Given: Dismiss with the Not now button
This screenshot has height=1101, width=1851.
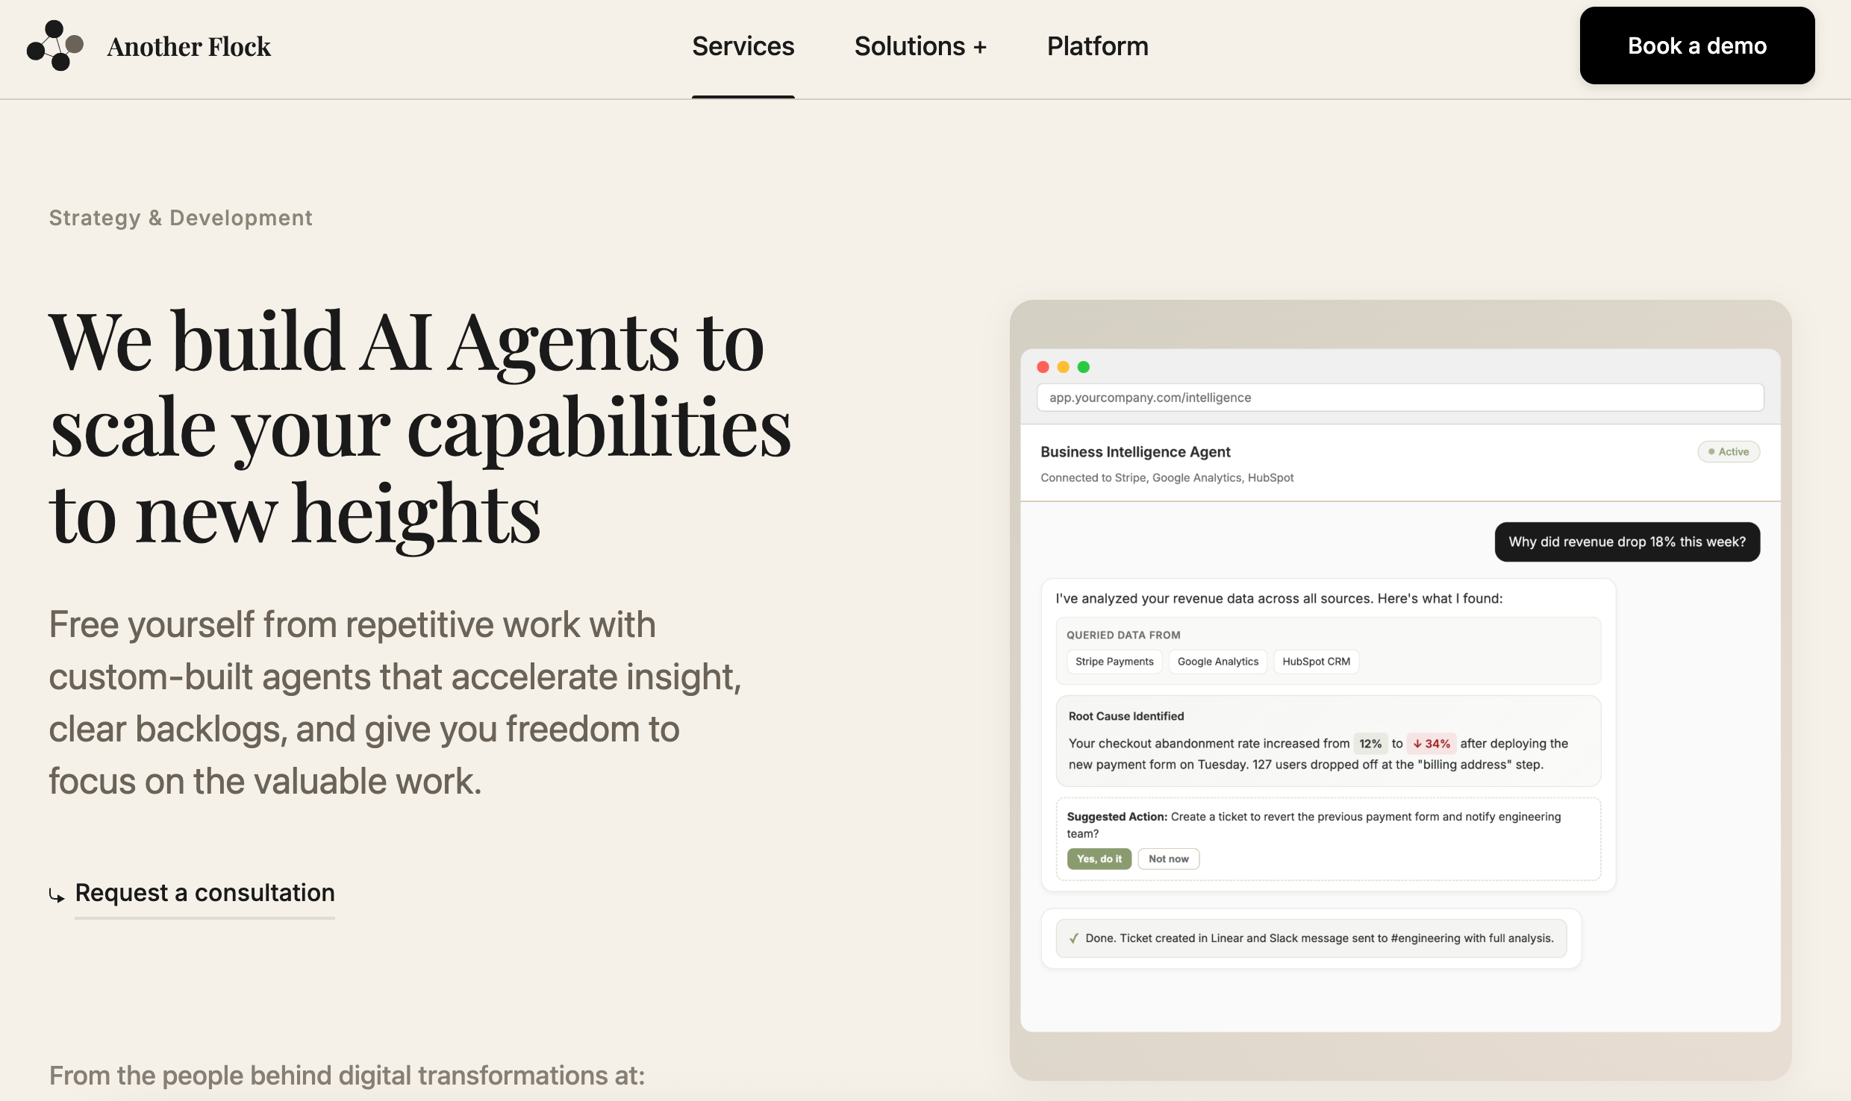Looking at the screenshot, I should 1168,859.
